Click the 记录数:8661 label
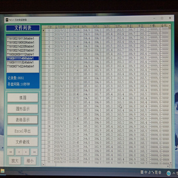The width and height of the screenshot is (178, 178). (x=16, y=78)
